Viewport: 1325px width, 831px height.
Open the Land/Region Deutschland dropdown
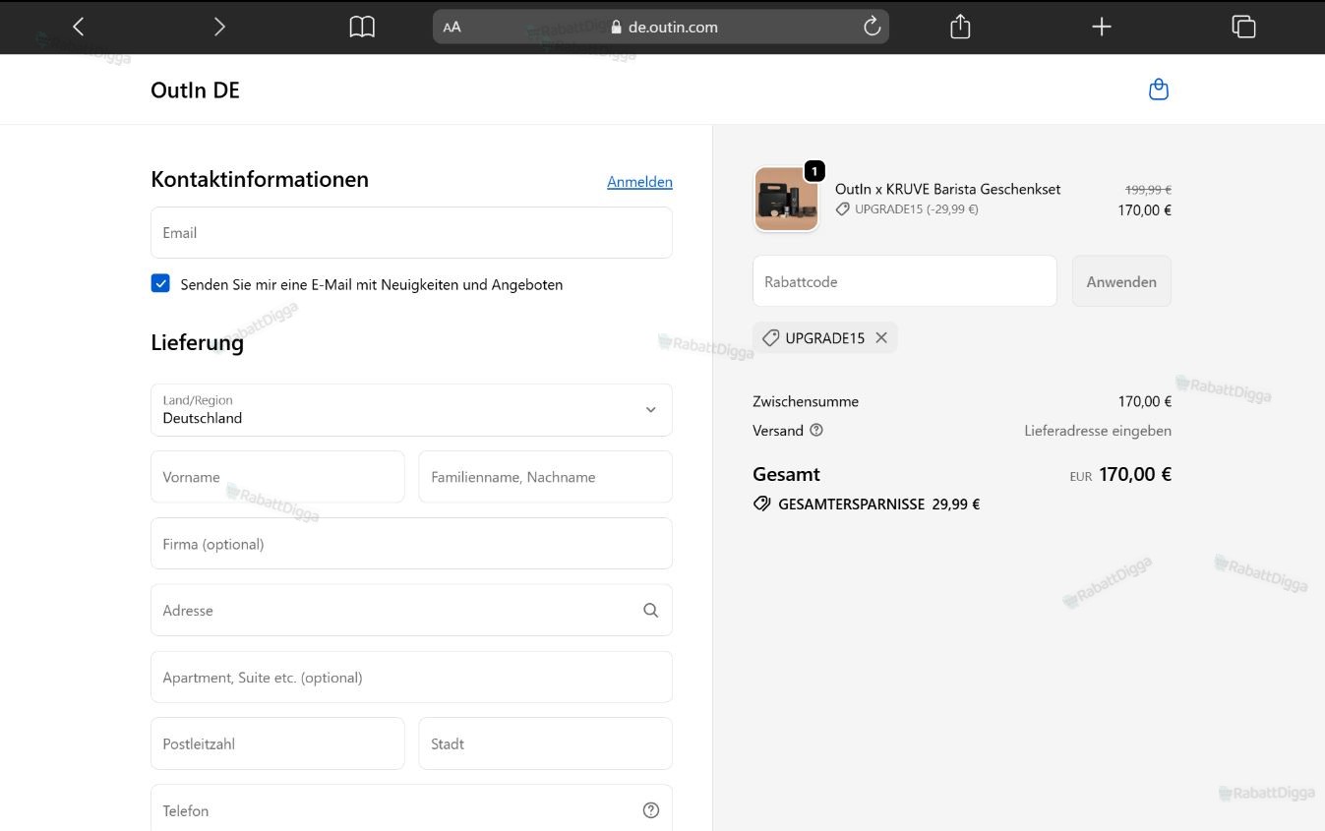click(411, 410)
